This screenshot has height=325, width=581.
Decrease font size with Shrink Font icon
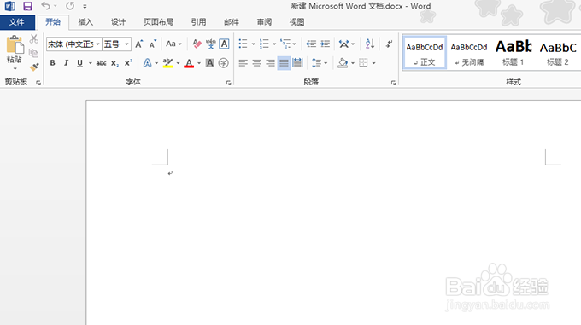153,44
